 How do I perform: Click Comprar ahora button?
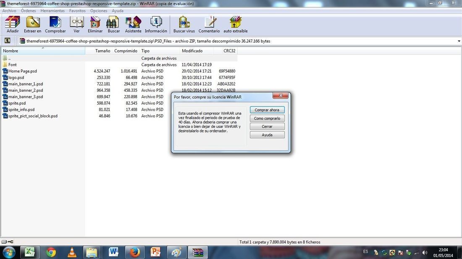coord(267,110)
